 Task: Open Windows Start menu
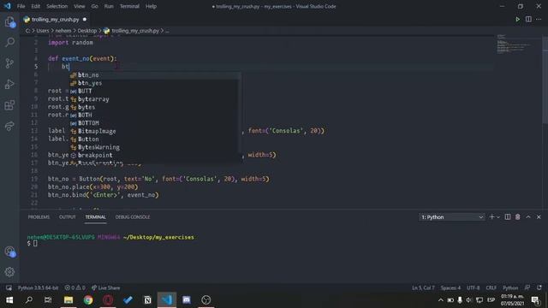coord(9,300)
